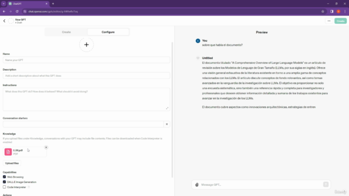The width and height of the screenshot is (349, 196).
Task: Send the message with arrow button
Action: coord(326,185)
